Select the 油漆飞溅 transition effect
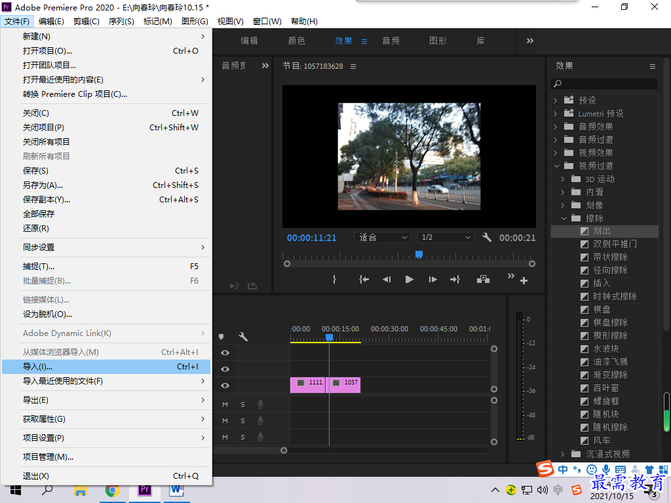The height and width of the screenshot is (503, 671). point(610,362)
